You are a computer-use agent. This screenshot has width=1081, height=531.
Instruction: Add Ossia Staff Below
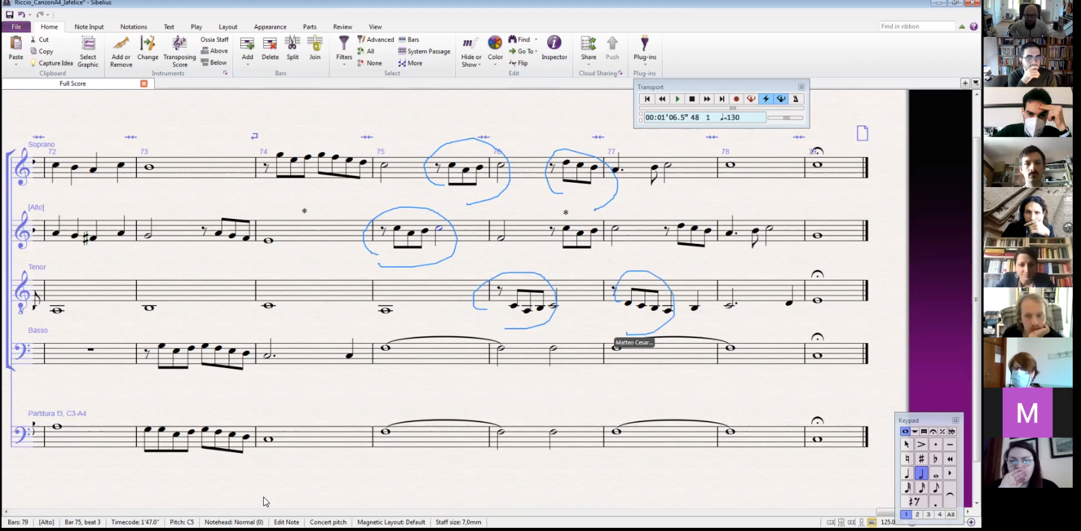coord(214,62)
